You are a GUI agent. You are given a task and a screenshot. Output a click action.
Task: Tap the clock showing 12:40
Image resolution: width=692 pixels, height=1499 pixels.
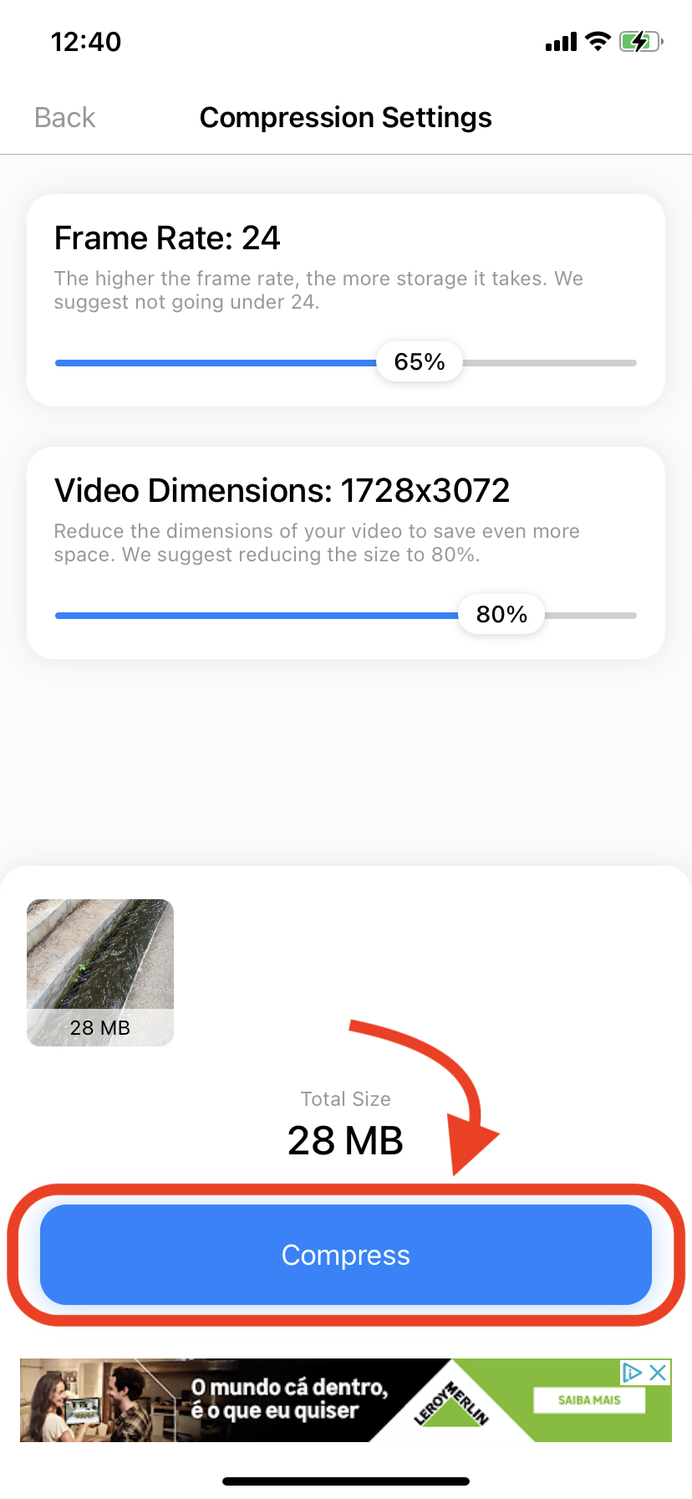[88, 41]
